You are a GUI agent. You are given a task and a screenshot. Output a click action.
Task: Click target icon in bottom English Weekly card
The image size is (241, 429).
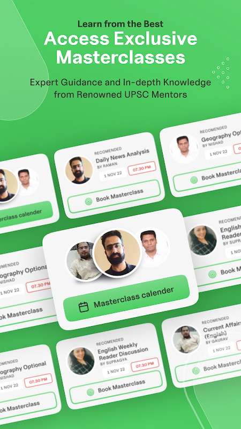[x=91, y=393]
